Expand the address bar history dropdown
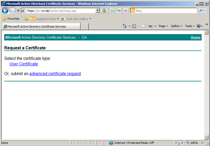The image size is (210, 146). pyautogui.click(x=97, y=11)
